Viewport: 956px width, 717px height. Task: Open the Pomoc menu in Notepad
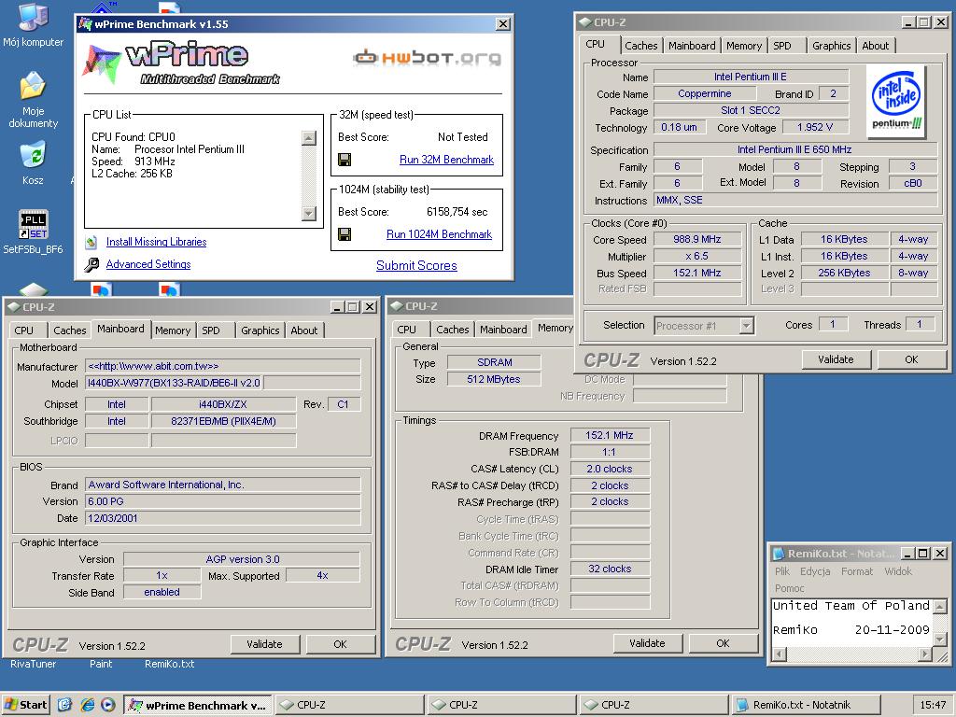tap(790, 589)
